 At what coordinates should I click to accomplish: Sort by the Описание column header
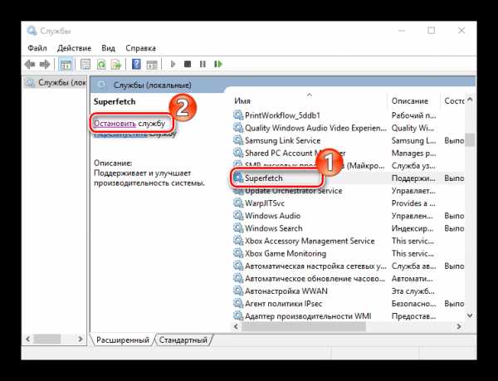tap(410, 100)
